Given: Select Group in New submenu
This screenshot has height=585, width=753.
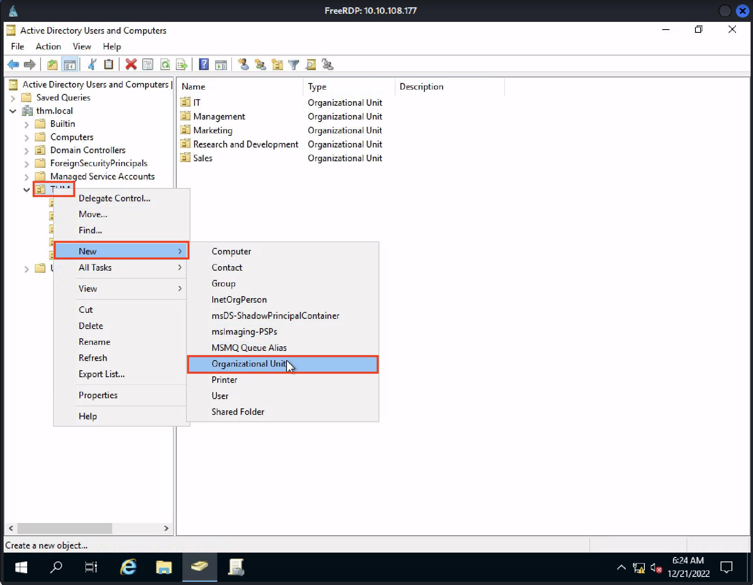Looking at the screenshot, I should (283, 284).
